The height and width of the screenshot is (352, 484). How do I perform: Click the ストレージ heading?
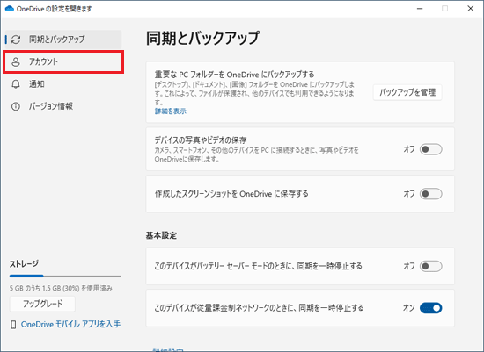24,264
